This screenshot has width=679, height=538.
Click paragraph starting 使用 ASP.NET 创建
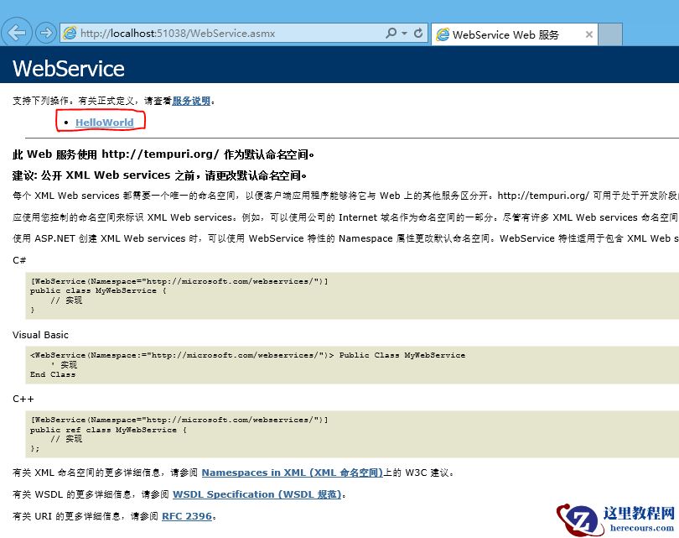(x=345, y=238)
